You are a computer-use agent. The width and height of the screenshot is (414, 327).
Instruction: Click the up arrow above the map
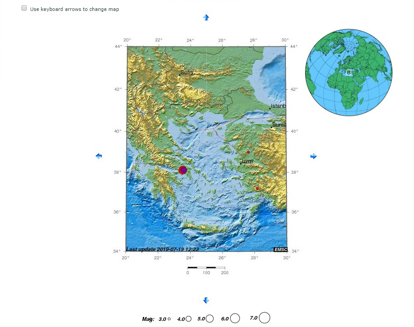click(x=206, y=17)
